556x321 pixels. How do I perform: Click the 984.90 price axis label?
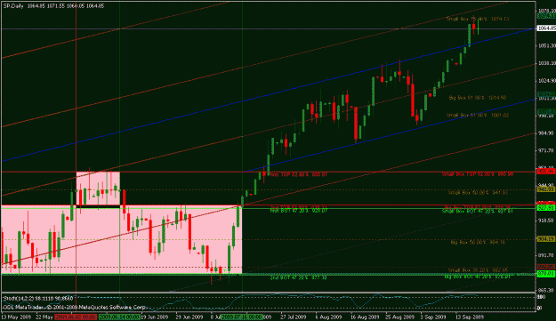tap(546, 133)
